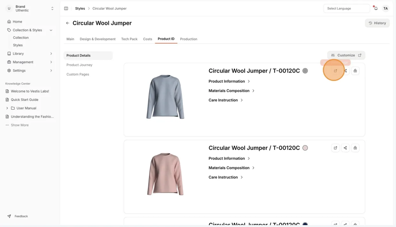This screenshot has width=396, height=227.
Task: Expand Care Instruction on pink jumper
Action: pos(226,177)
